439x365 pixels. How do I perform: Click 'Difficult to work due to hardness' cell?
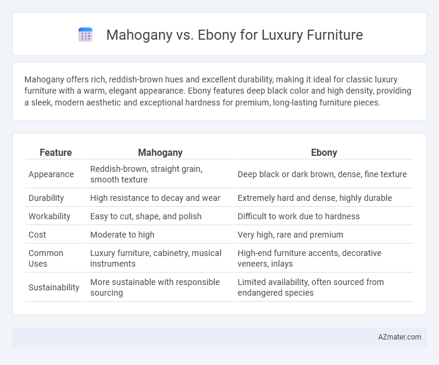[324, 216]
